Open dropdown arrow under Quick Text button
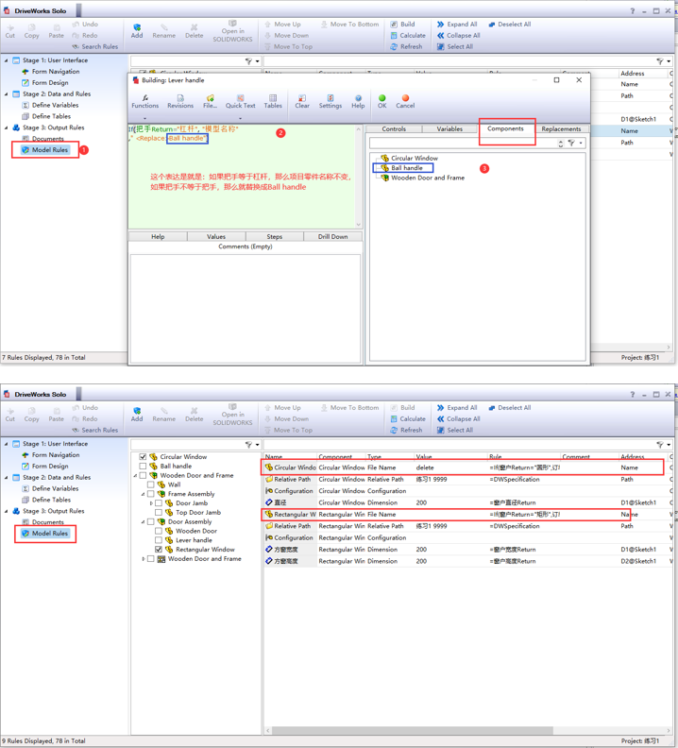Image resolution: width=678 pixels, height=748 pixels. pyautogui.click(x=240, y=118)
